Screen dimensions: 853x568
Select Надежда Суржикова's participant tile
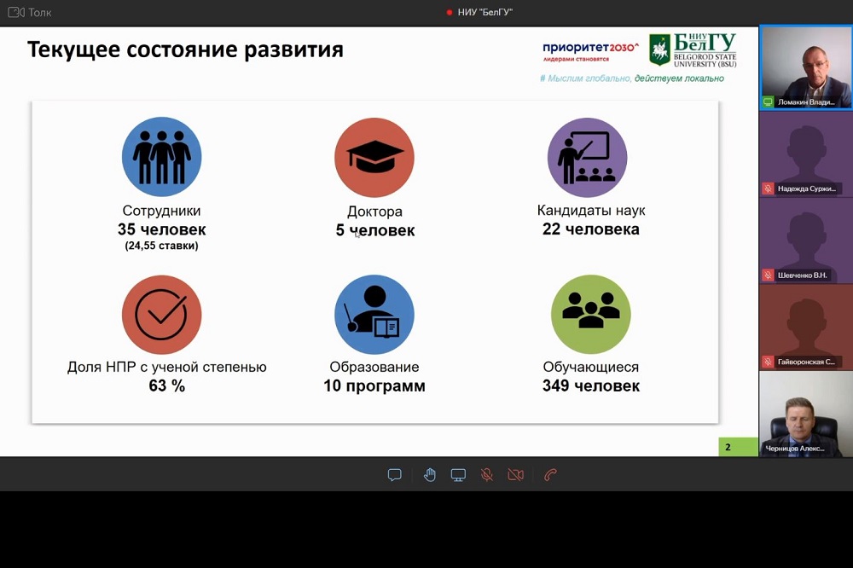[x=805, y=154]
